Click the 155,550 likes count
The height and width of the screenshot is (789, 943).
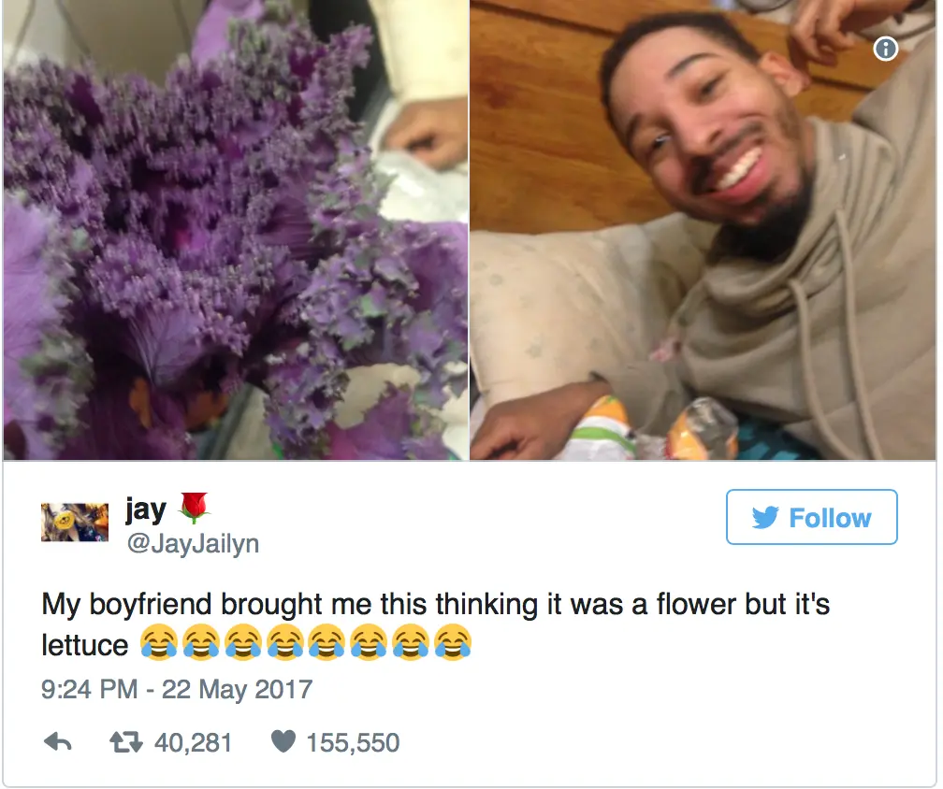353,743
